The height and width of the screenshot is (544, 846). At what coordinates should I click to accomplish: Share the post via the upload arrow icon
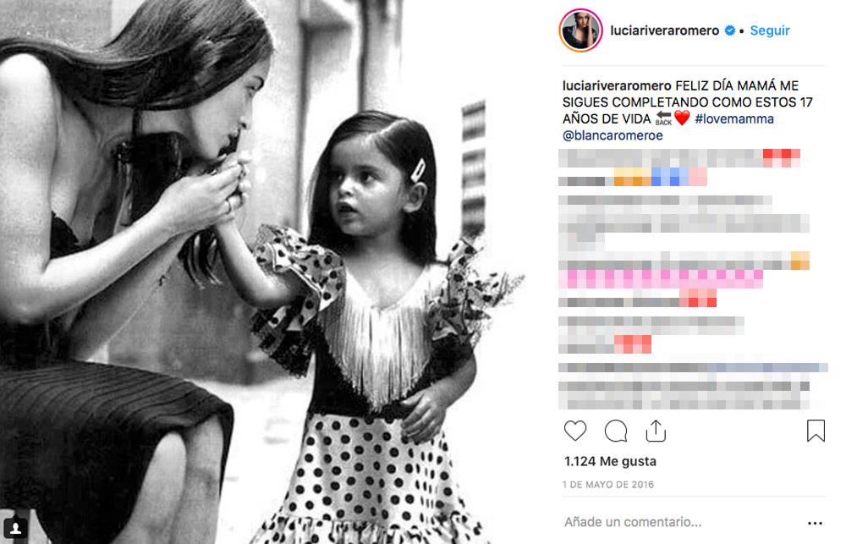[x=656, y=431]
